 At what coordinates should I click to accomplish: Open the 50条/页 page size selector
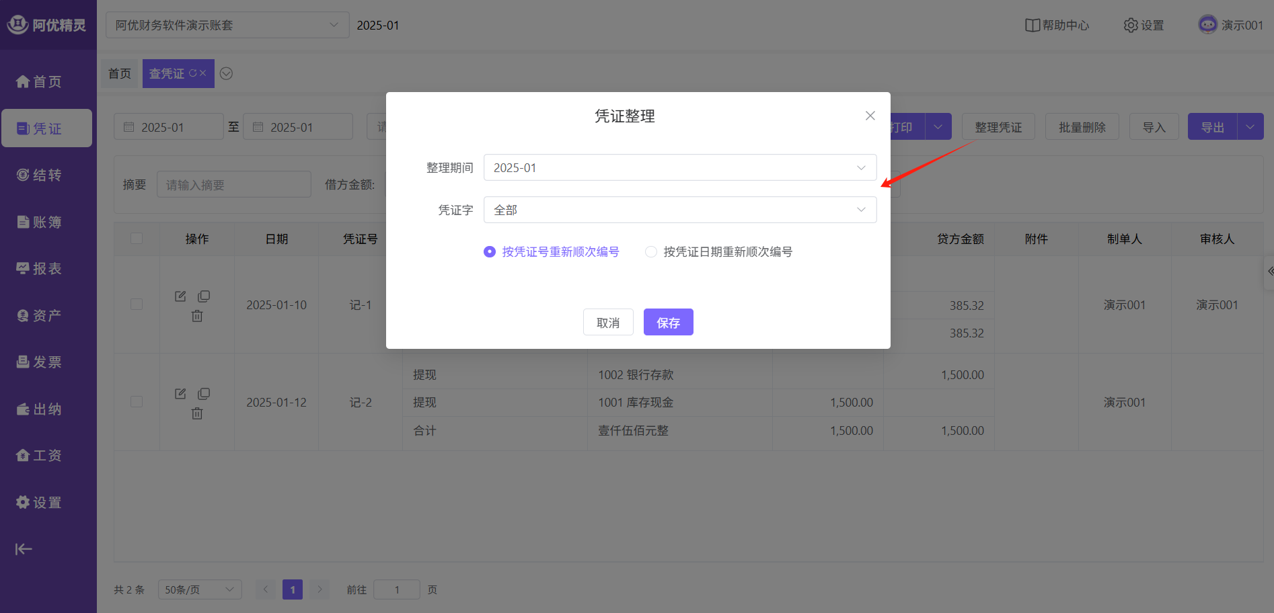(x=199, y=589)
